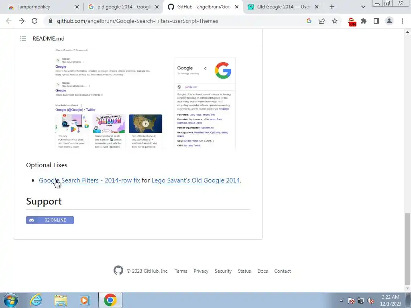This screenshot has width=411, height=308.
Task: Click the page vertical scrollbar thumb
Action: pos(407,249)
